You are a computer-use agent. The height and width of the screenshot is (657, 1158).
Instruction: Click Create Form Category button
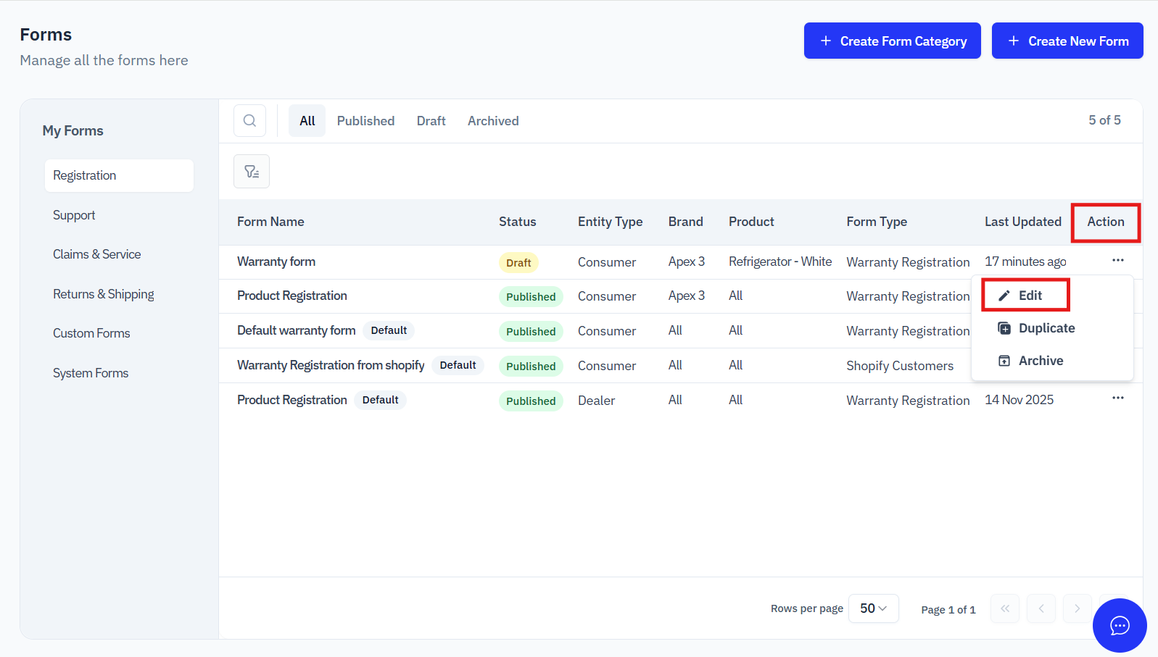[893, 41]
